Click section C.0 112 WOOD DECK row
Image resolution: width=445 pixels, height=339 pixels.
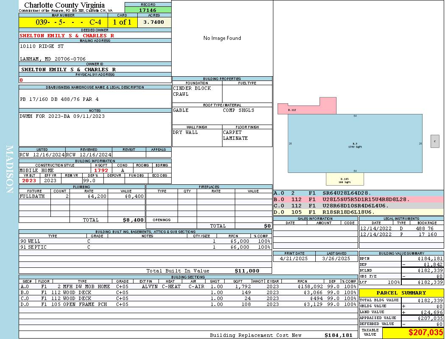pyautogui.click(x=188, y=298)
